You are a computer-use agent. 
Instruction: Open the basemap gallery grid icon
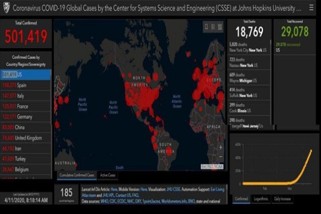tap(221, 27)
